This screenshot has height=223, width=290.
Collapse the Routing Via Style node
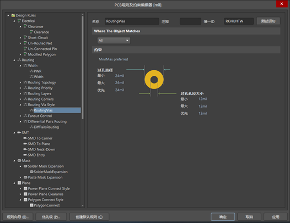tap(20, 105)
